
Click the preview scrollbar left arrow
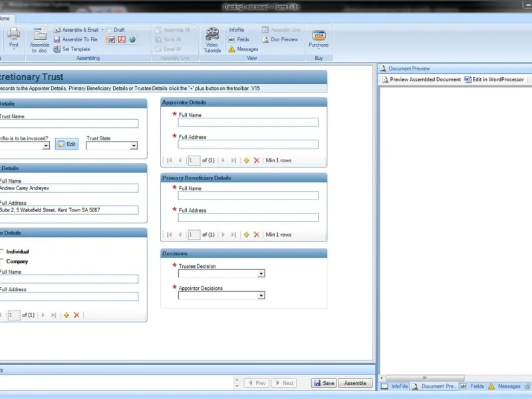tap(382, 378)
